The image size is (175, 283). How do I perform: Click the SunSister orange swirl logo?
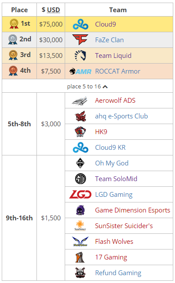point(80,226)
